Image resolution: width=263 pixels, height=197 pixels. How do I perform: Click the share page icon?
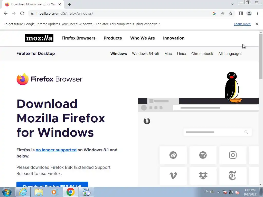[222, 13]
